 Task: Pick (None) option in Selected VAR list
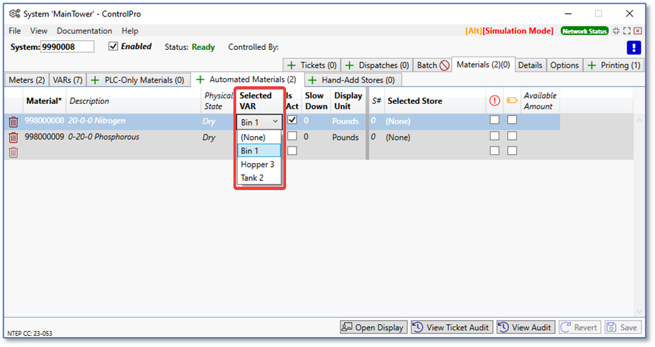(x=253, y=137)
